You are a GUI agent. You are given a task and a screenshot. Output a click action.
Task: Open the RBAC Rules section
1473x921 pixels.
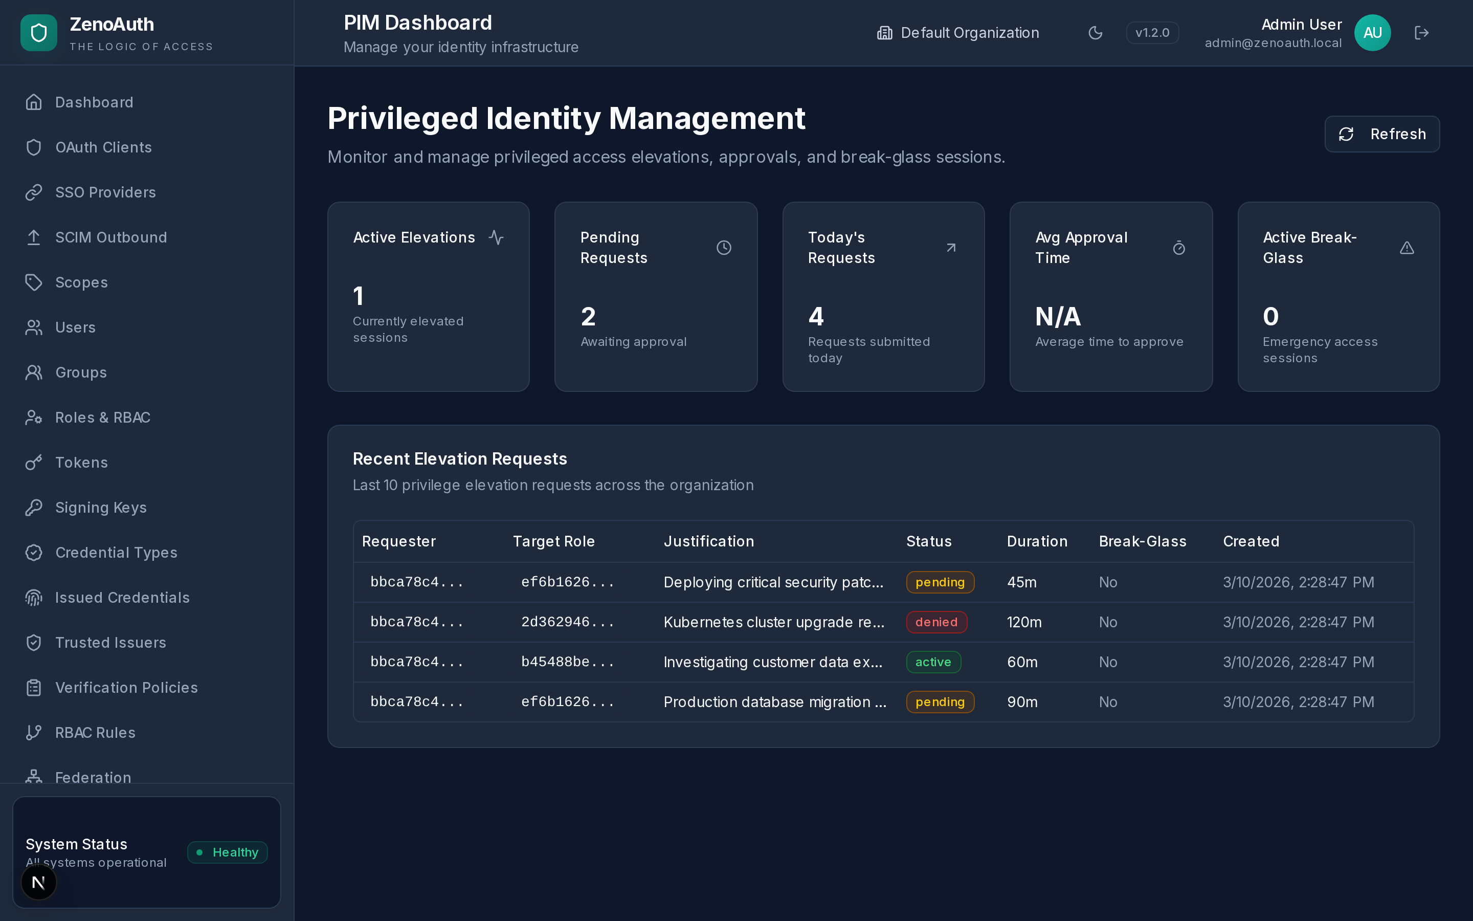[95, 732]
